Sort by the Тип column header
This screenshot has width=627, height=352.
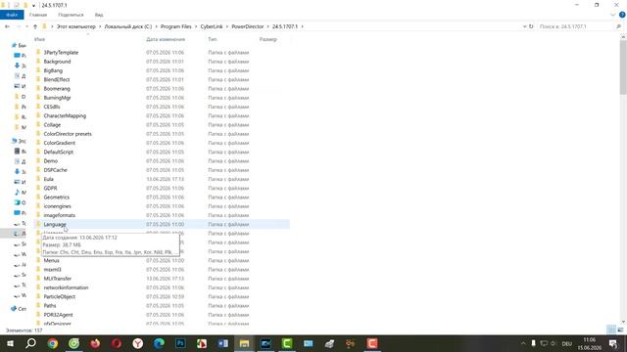(213, 39)
